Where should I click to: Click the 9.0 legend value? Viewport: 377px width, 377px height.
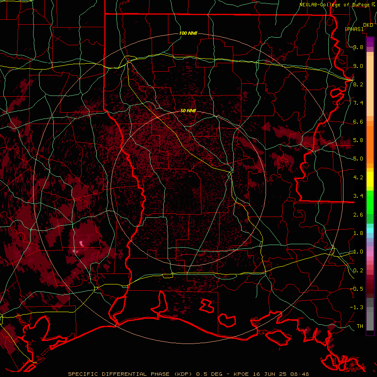click(x=358, y=66)
